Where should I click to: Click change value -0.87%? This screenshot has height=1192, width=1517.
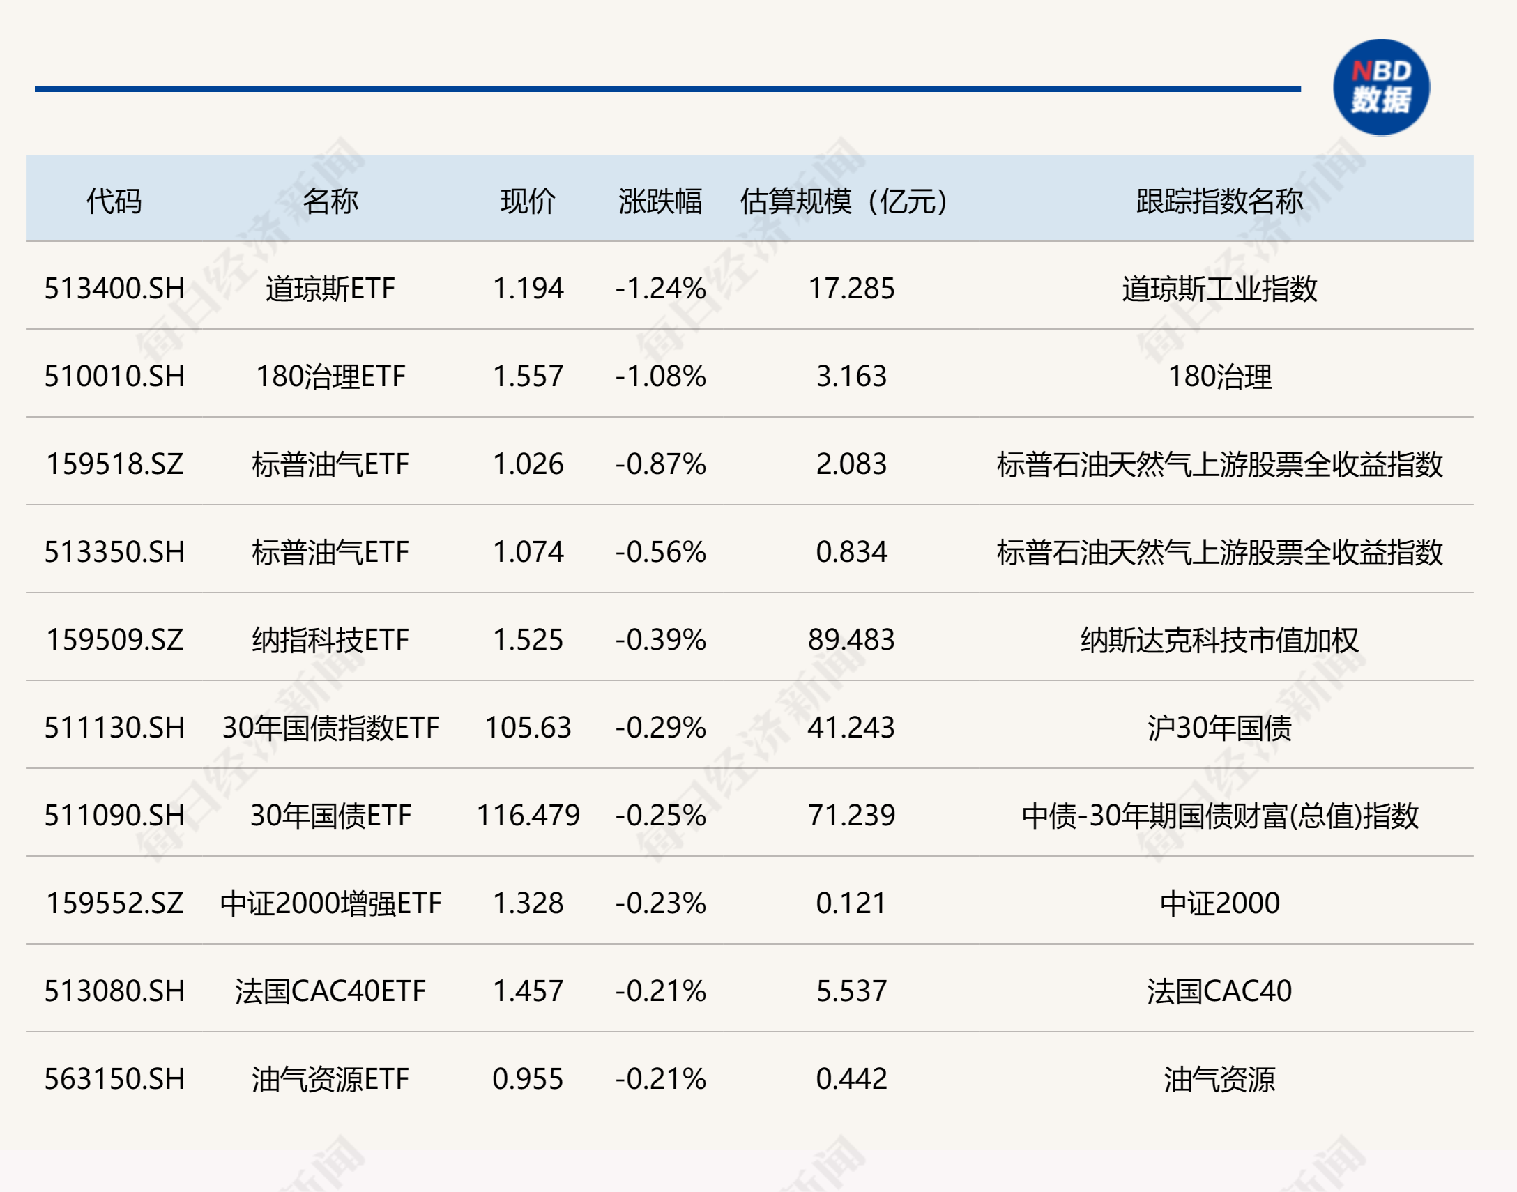pos(660,464)
